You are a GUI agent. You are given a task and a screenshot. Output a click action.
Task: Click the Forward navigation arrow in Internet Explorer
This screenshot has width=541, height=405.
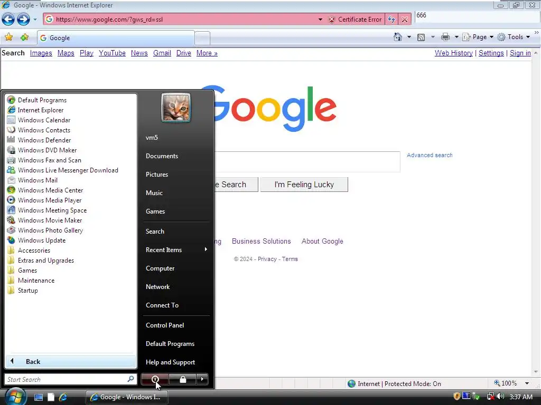coord(23,20)
